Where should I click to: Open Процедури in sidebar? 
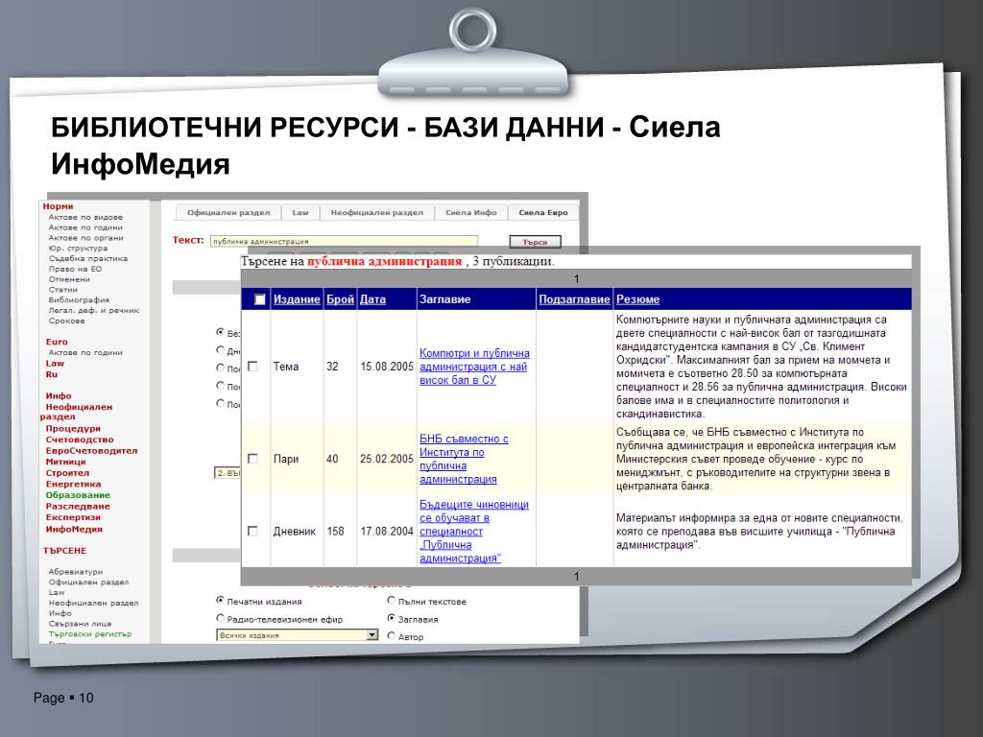pos(73,429)
